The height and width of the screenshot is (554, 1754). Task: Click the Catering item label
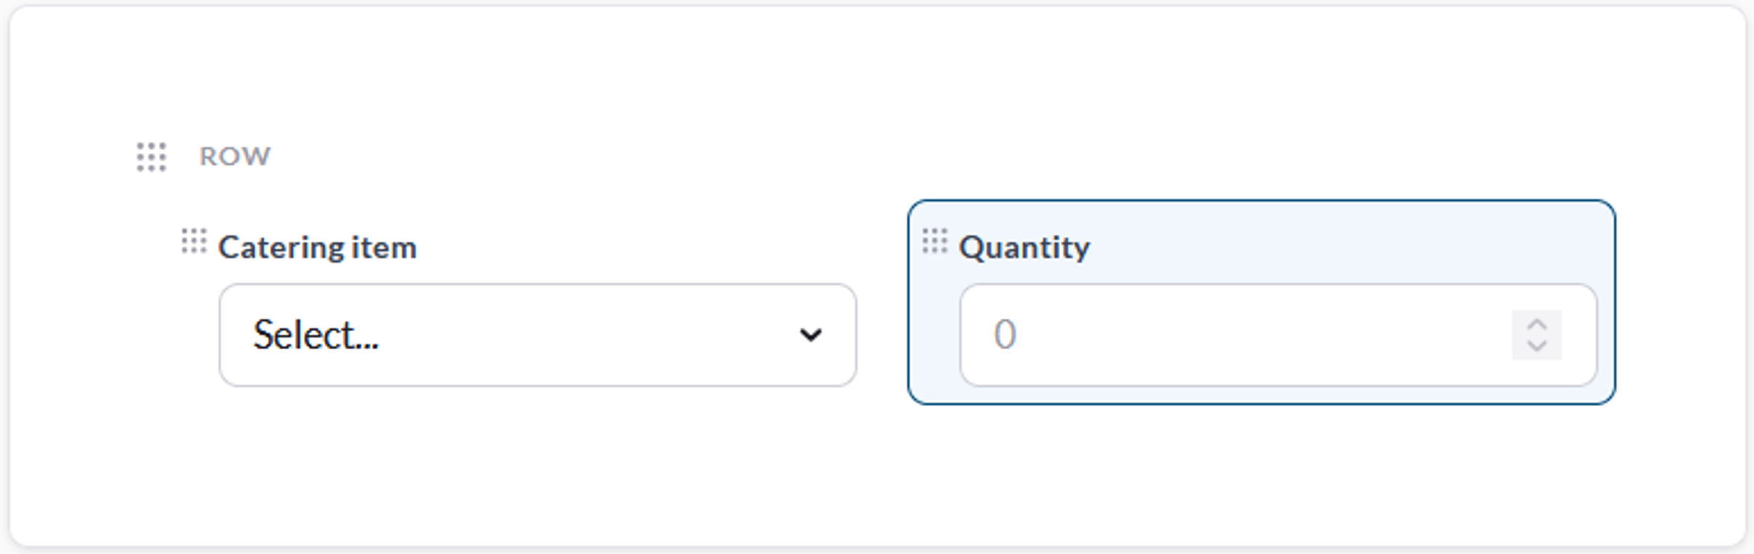318,248
